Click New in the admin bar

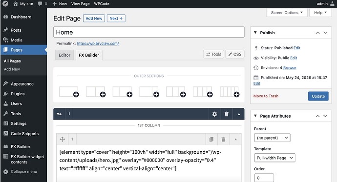pos(60,3)
